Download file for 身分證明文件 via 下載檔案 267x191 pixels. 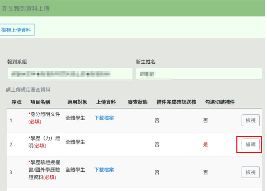tap(104, 118)
